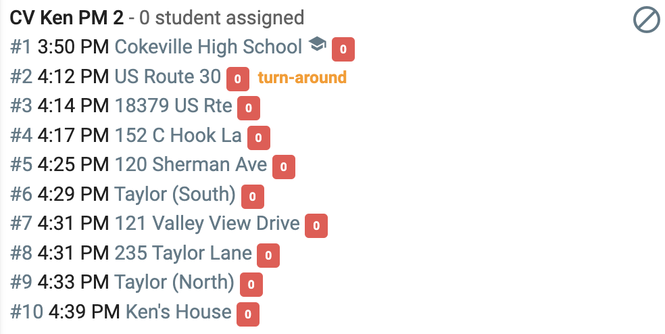Select the 121 Valley View Drive stop
The height and width of the screenshot is (334, 665).
207,224
